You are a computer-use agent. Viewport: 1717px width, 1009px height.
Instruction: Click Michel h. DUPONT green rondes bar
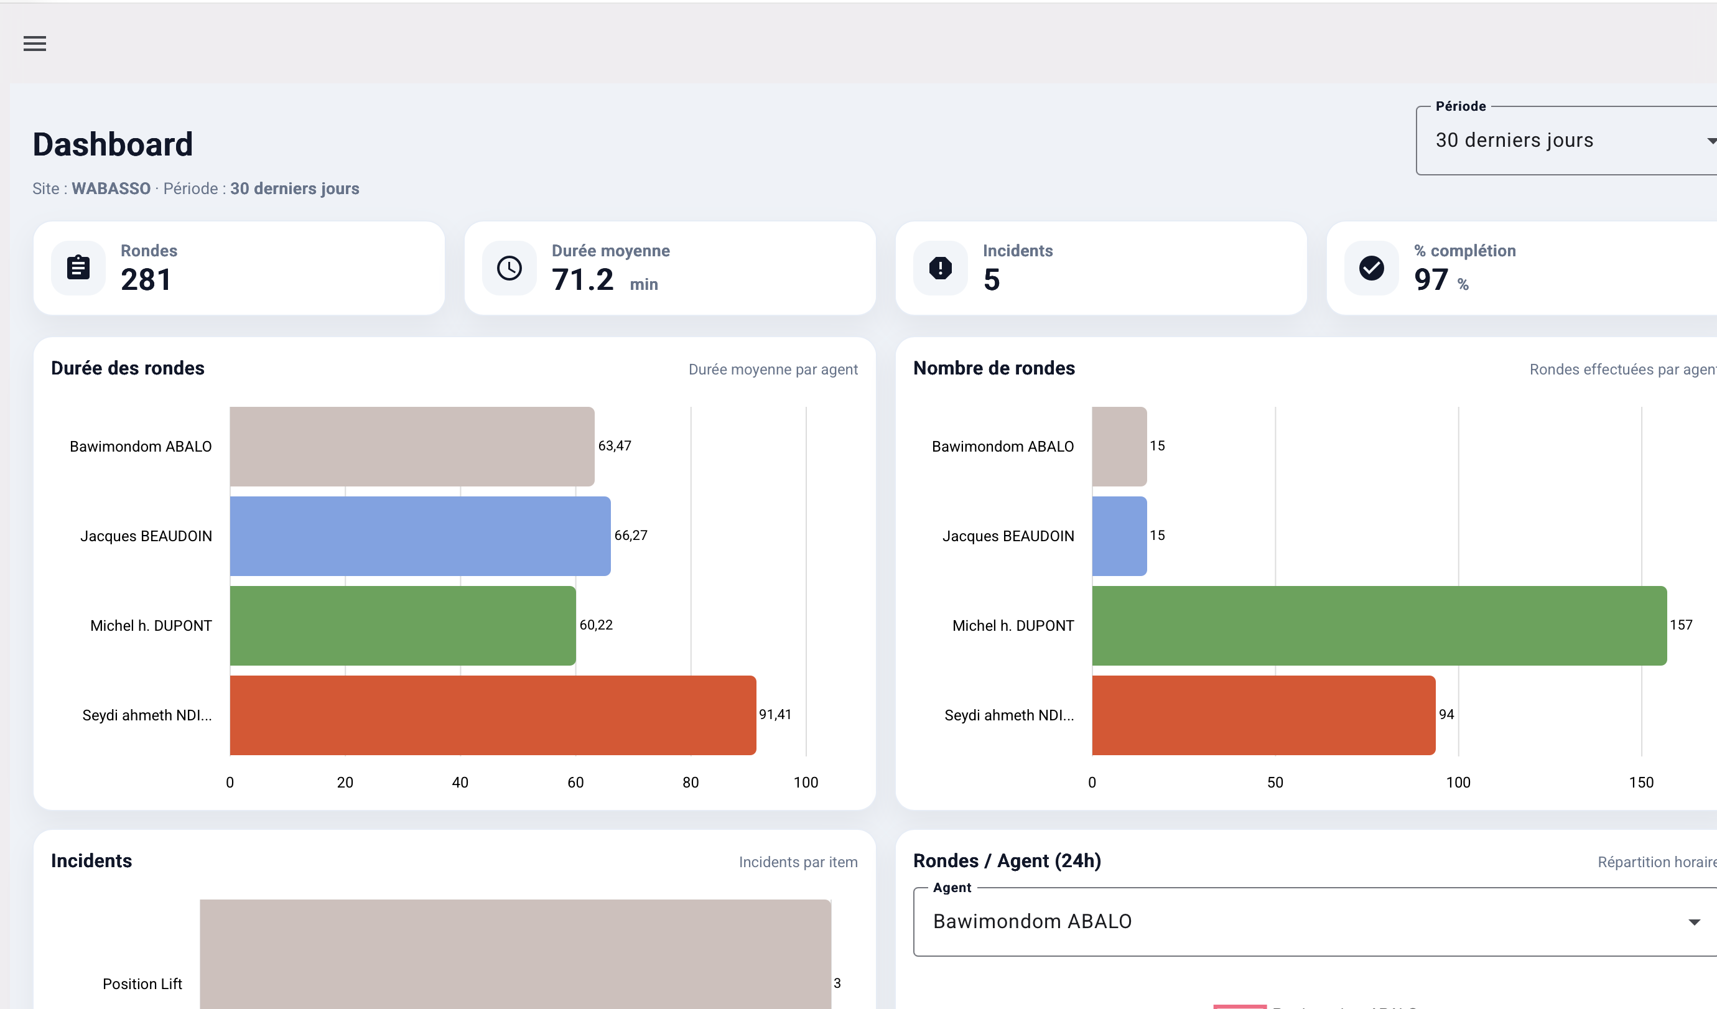click(x=1379, y=625)
